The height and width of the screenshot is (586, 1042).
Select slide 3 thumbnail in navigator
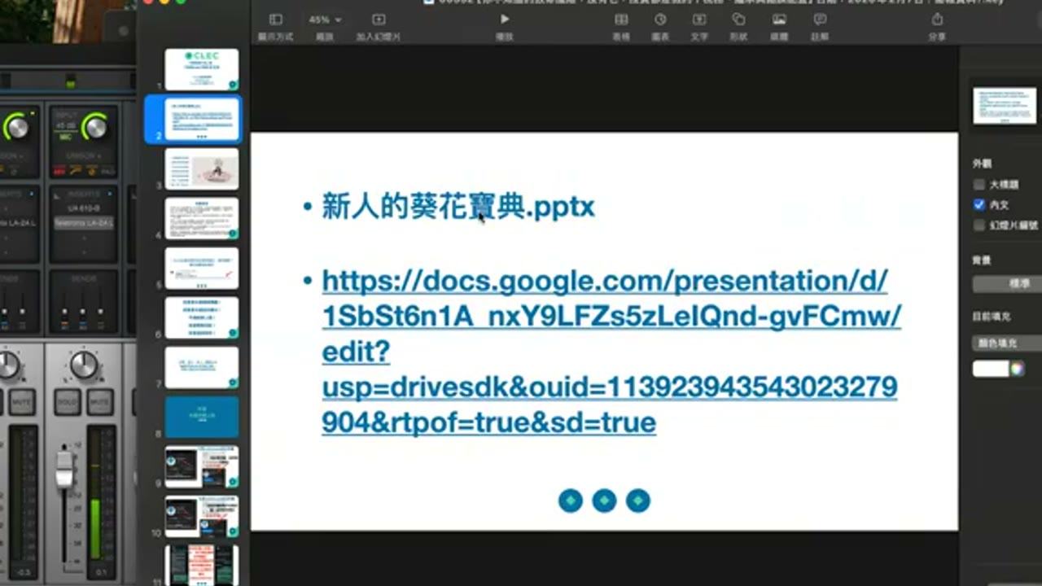[202, 168]
